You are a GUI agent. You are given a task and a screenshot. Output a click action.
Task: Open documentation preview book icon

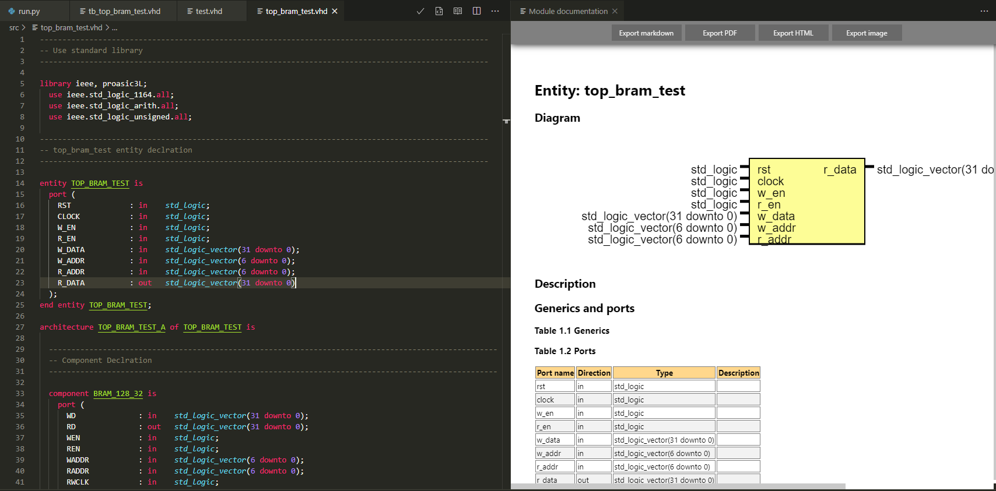tap(458, 11)
